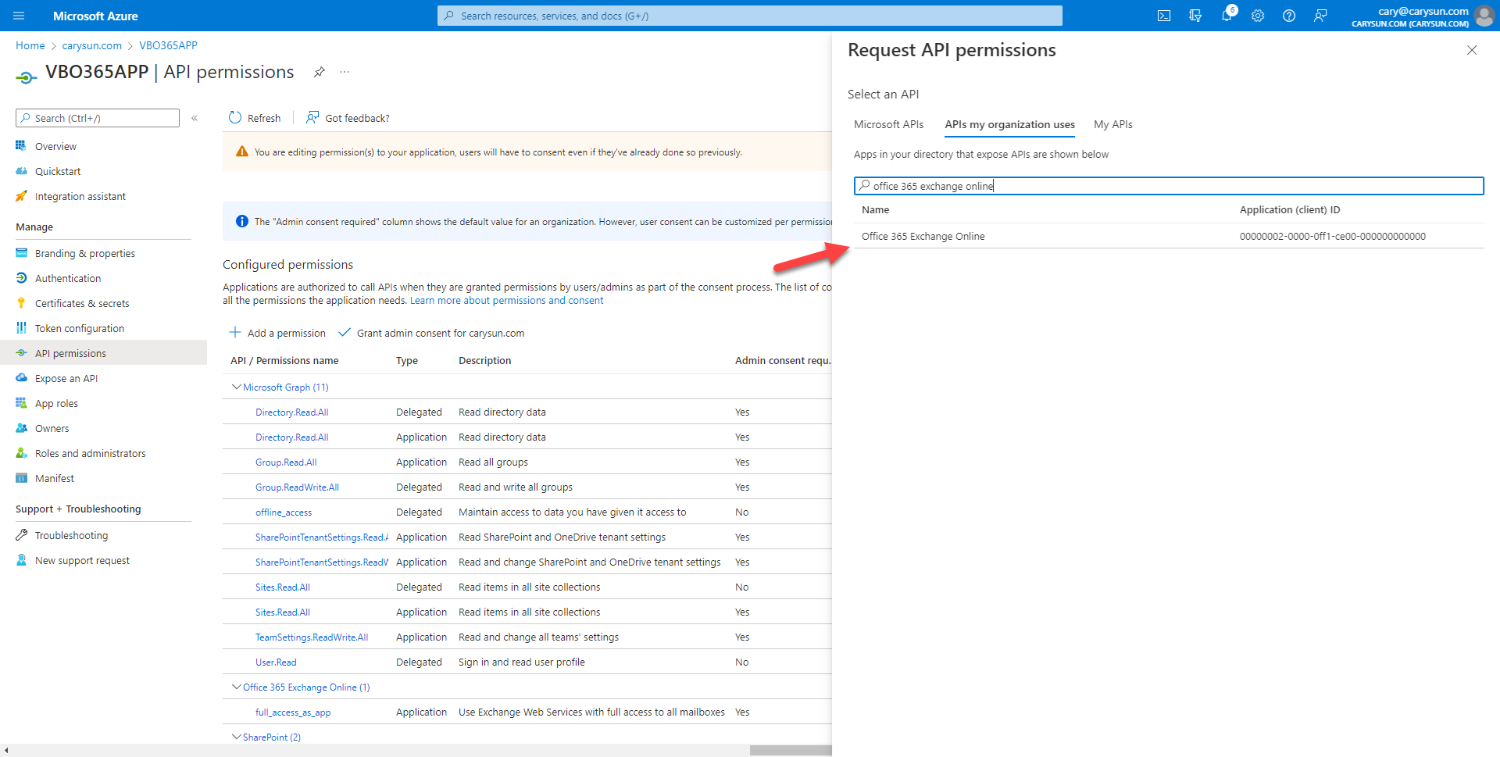Click the Application (client) ID column header

pos(1290,209)
